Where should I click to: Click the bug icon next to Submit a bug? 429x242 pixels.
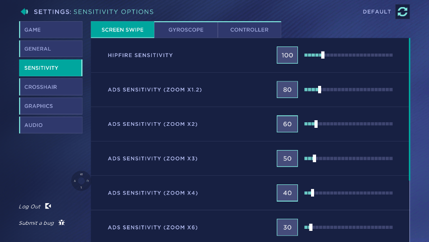tap(62, 222)
